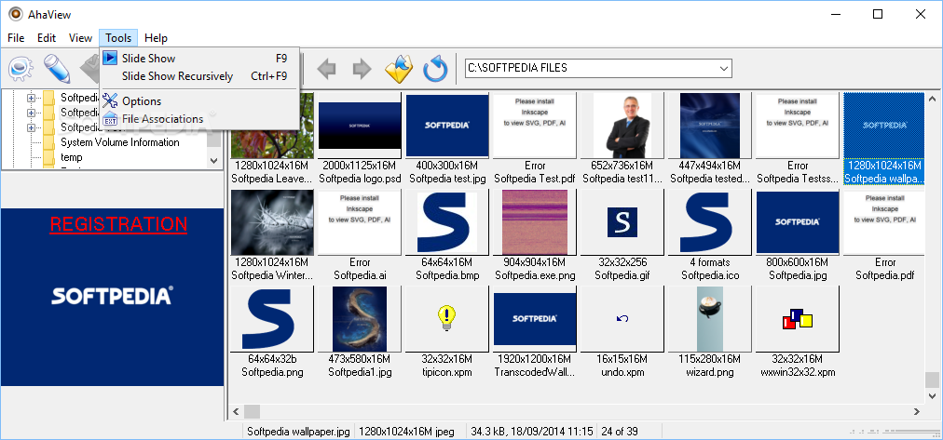Viewport: 943px width, 440px height.
Task: Click the horizontal scrollbar thumb
Action: point(252,411)
